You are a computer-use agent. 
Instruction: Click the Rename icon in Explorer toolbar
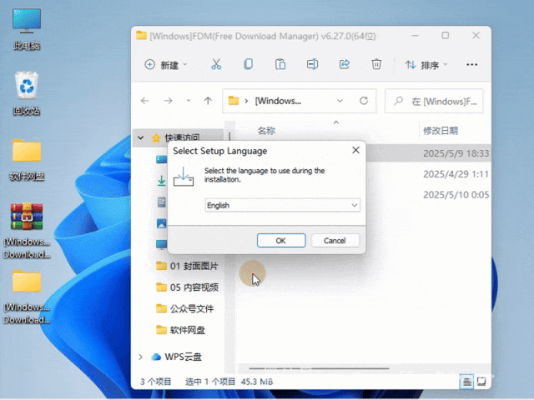pyautogui.click(x=312, y=64)
